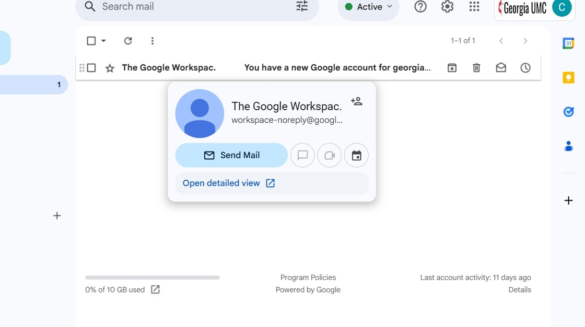Click the "1–1 of 1" counter

(x=463, y=41)
